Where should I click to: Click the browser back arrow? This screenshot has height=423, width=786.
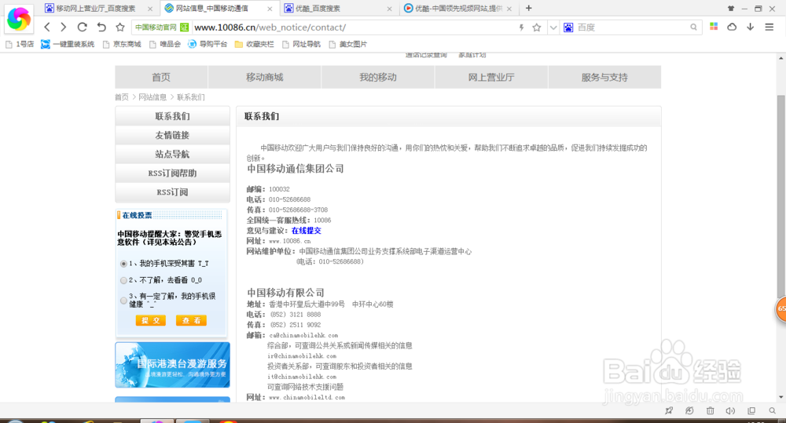tap(47, 27)
